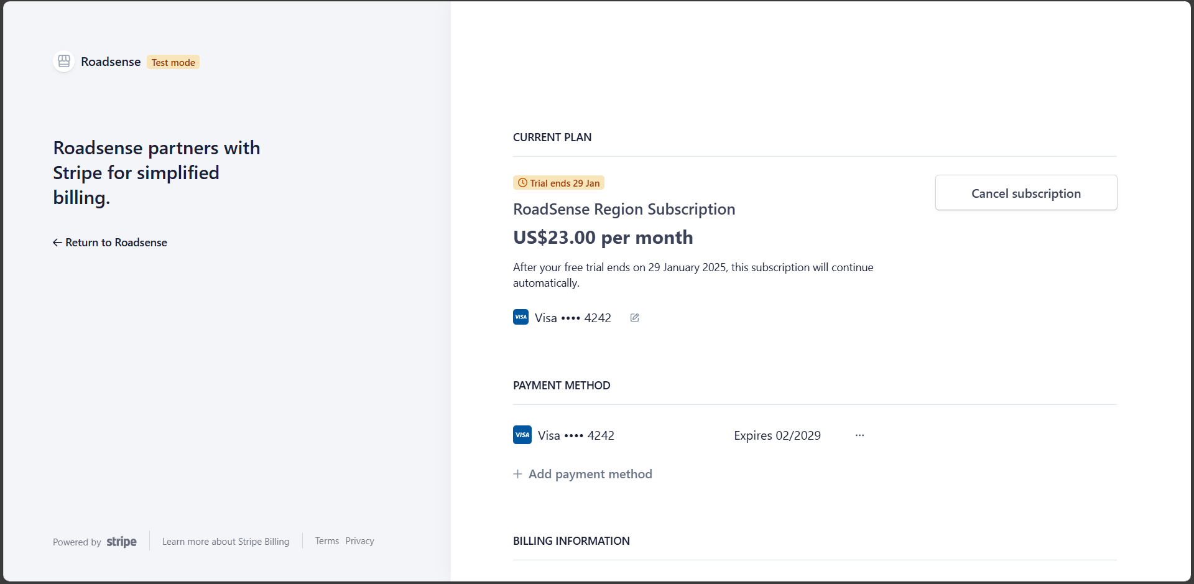Click the Roadsense storefront logo icon
Viewport: 1194px width, 584px height.
tap(64, 62)
